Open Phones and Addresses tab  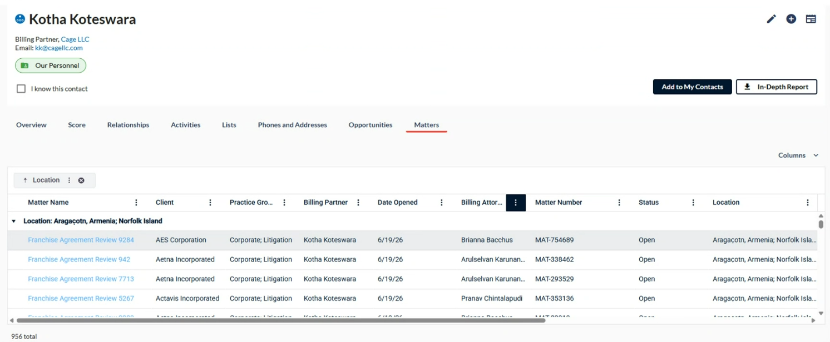click(292, 125)
